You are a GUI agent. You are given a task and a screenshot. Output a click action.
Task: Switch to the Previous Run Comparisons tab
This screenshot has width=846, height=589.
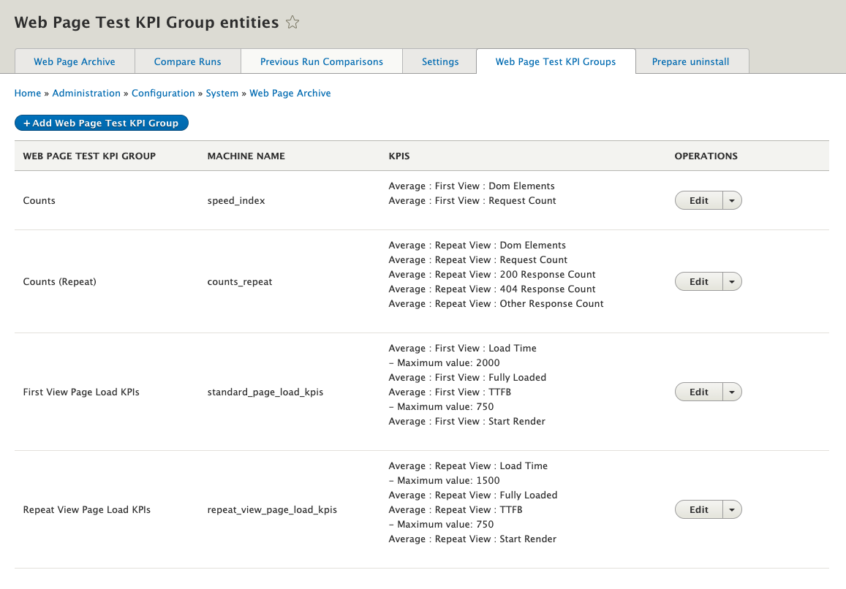322,61
